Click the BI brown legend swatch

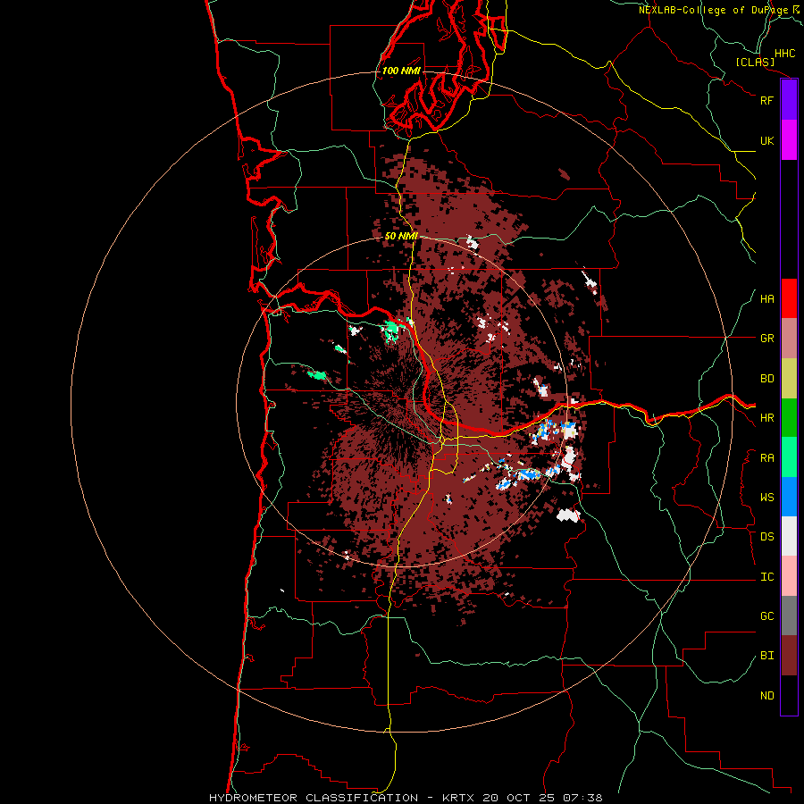coord(789,656)
